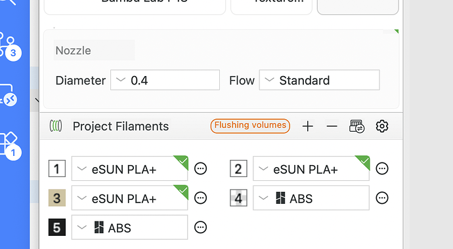Change color of filament 5 black swatch
This screenshot has width=453, height=249.
click(57, 227)
